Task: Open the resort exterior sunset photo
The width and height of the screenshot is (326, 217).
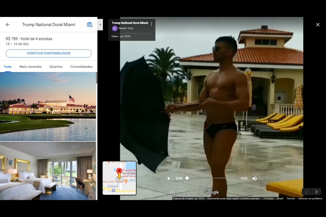Action: tap(48, 106)
